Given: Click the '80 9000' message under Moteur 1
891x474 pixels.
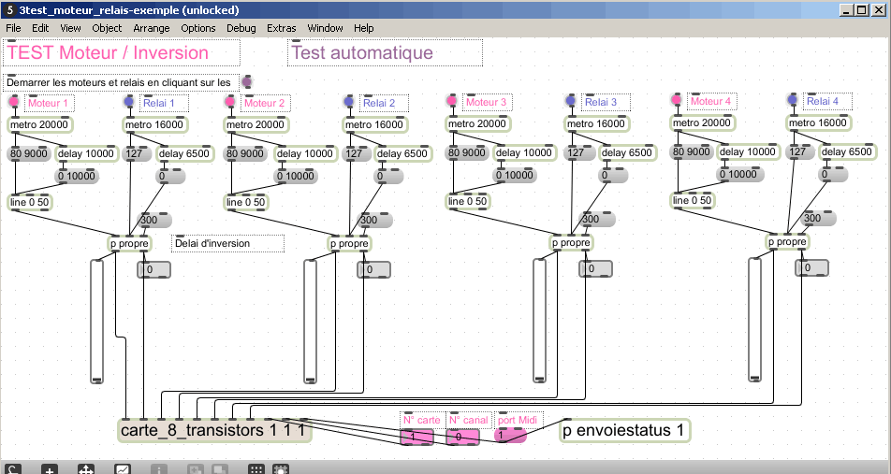Looking at the screenshot, I should click(29, 153).
